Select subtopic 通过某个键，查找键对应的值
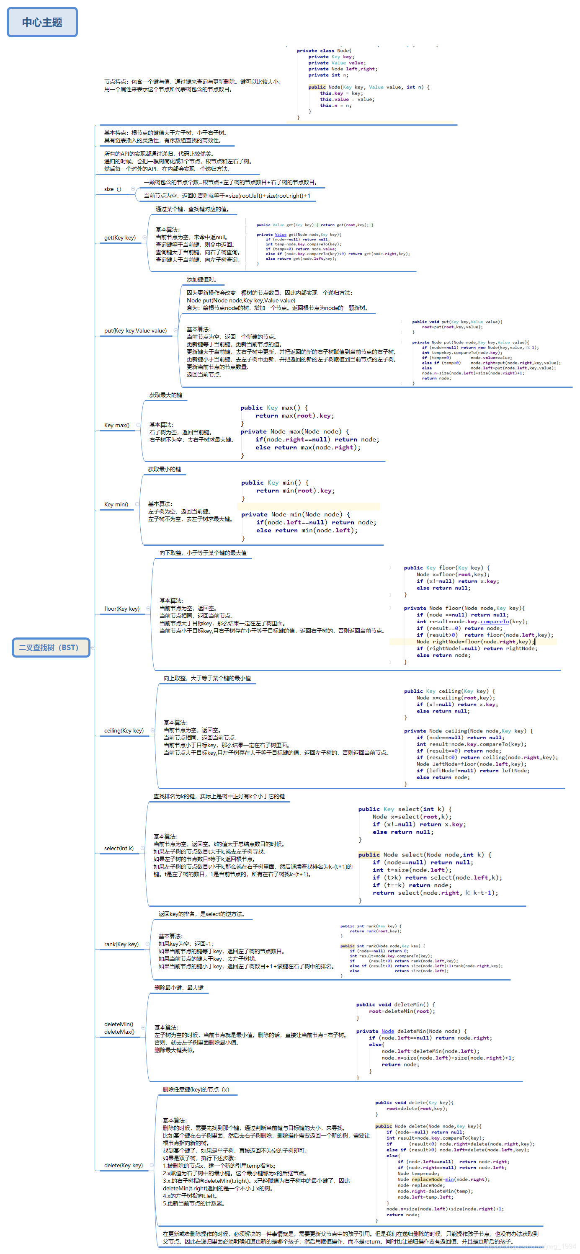Screen dimensions: 580x1254 point(192,209)
